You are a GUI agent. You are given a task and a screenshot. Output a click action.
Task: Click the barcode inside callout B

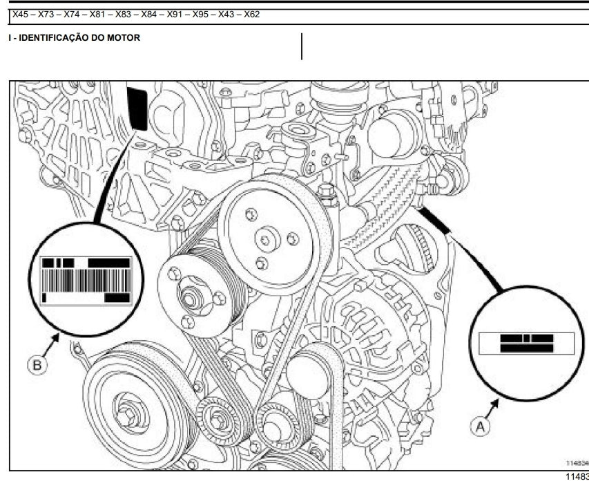(x=86, y=280)
